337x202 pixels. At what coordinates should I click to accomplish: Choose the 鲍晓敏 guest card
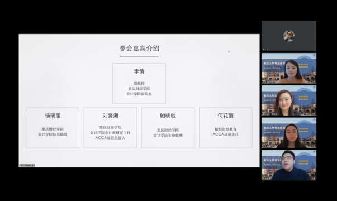(x=168, y=128)
